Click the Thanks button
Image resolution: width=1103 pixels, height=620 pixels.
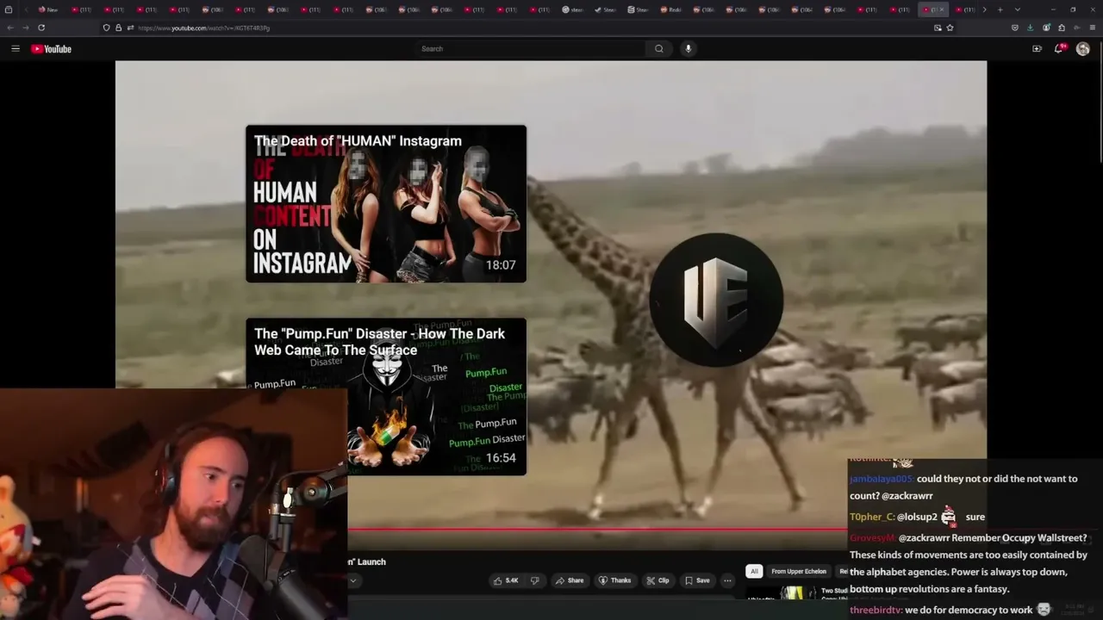(614, 580)
